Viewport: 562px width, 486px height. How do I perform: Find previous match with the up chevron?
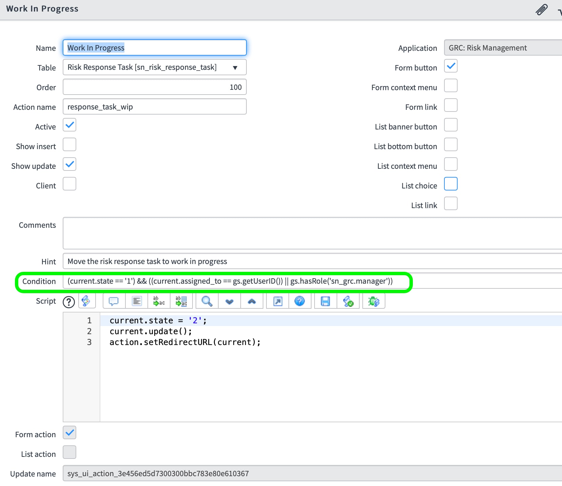252,301
